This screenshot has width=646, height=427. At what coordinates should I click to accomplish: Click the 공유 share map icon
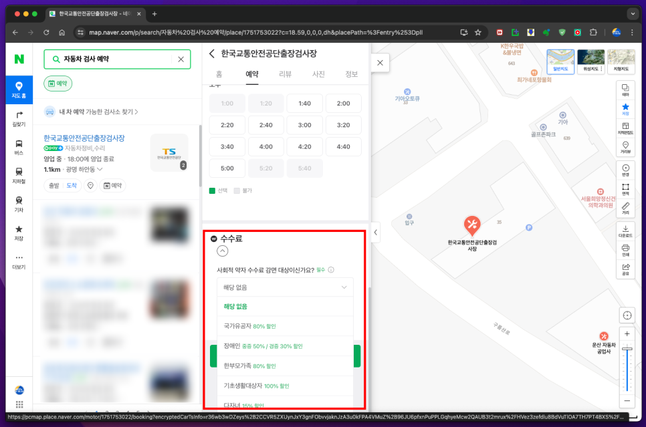(625, 269)
